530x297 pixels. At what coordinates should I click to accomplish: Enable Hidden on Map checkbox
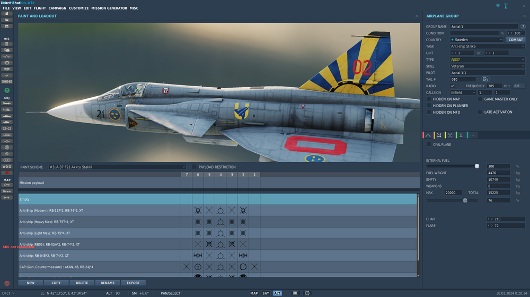click(x=429, y=99)
